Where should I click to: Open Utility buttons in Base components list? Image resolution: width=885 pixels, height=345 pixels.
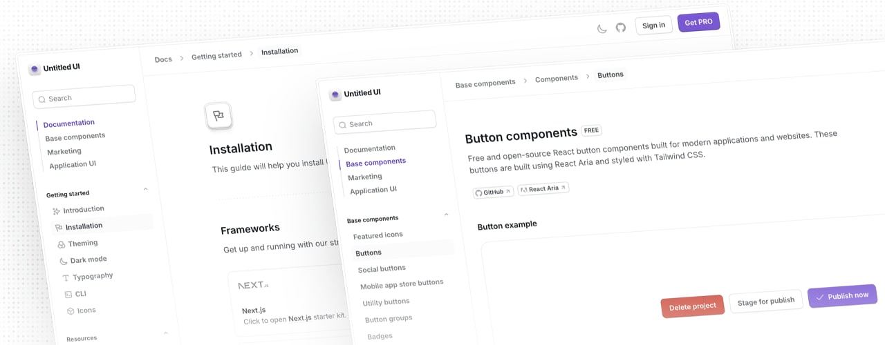[x=386, y=302]
